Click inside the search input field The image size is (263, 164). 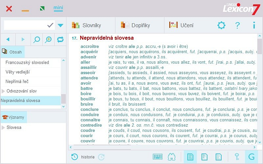pos(25,25)
